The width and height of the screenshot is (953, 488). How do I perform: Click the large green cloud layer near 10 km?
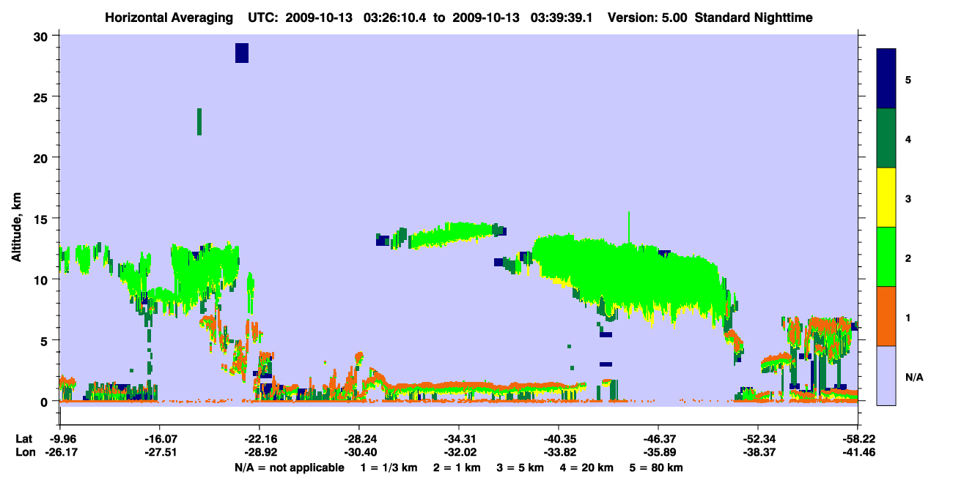tap(630, 274)
